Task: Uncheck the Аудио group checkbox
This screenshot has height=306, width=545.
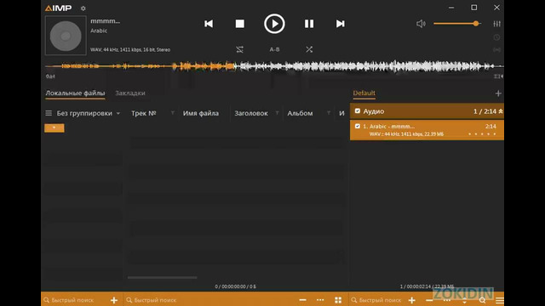Action: click(x=358, y=111)
